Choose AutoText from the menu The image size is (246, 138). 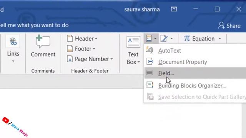195,51
